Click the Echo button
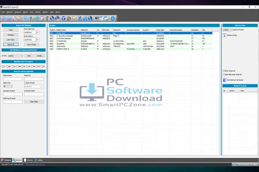The width and height of the screenshot is (259, 172). [29, 56]
